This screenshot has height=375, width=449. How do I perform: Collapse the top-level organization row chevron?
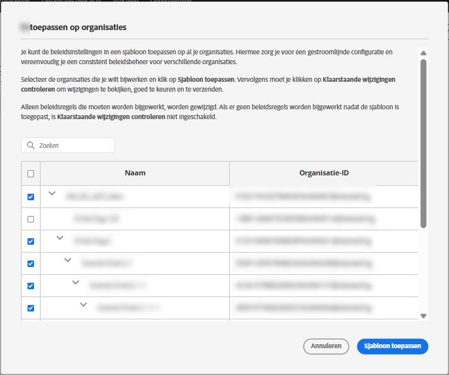(x=52, y=193)
